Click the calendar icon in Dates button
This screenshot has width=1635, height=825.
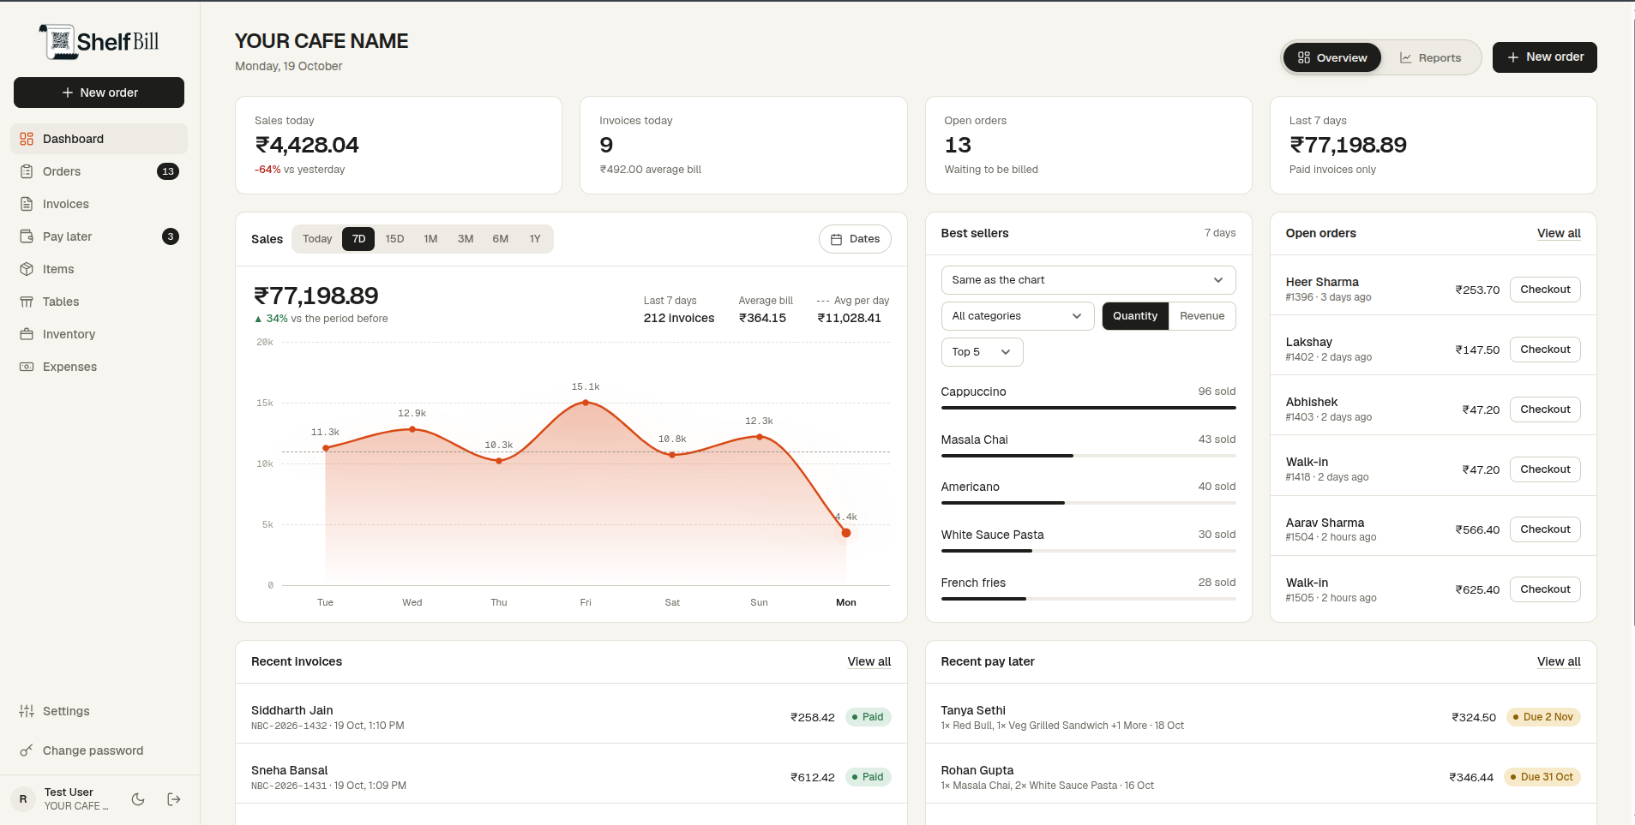tap(836, 239)
